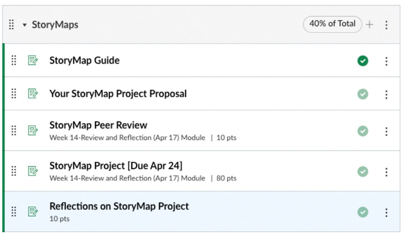Click the 40% of Total badge

pyautogui.click(x=332, y=24)
